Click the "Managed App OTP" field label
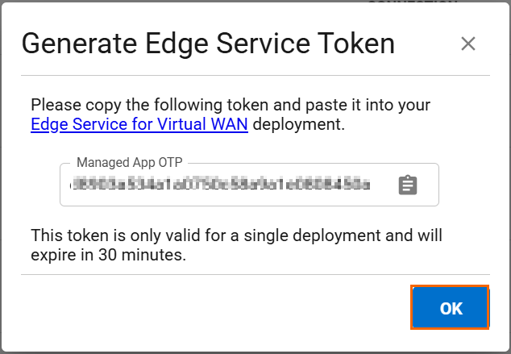Viewport: 511px width, 354px height. [128, 164]
